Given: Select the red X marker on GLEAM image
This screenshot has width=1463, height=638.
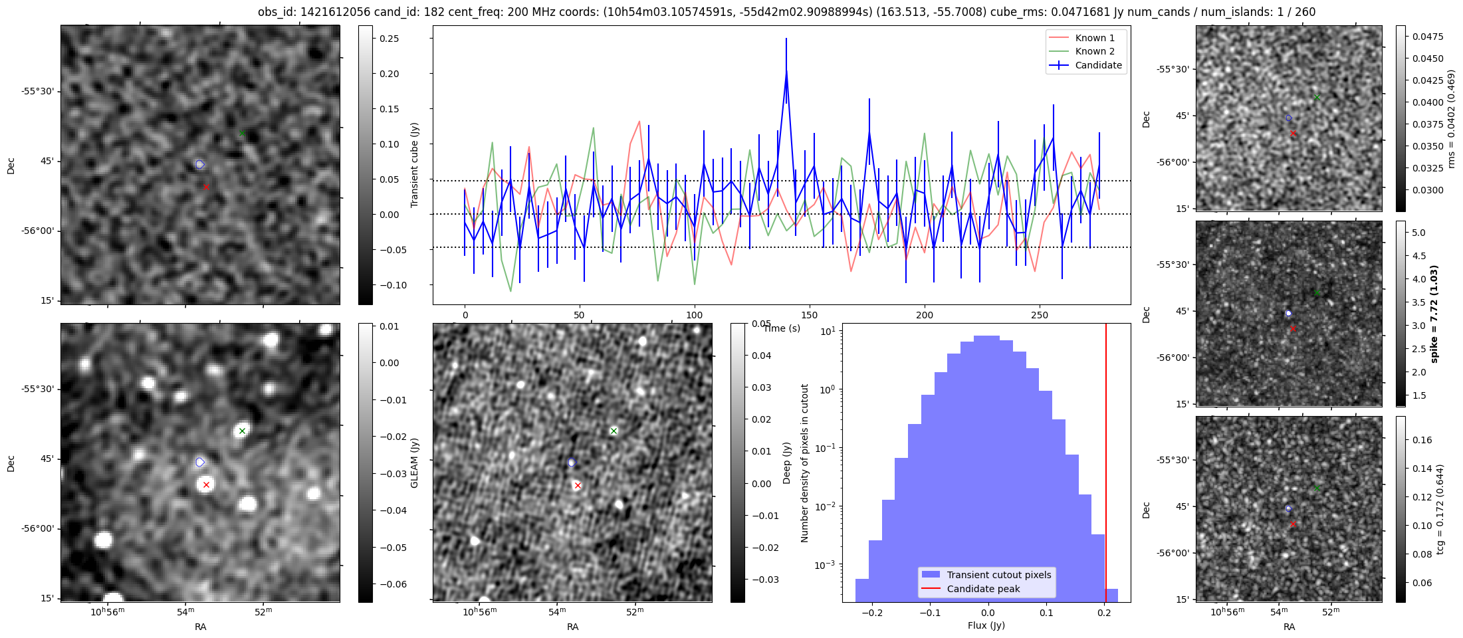Looking at the screenshot, I should click(206, 485).
